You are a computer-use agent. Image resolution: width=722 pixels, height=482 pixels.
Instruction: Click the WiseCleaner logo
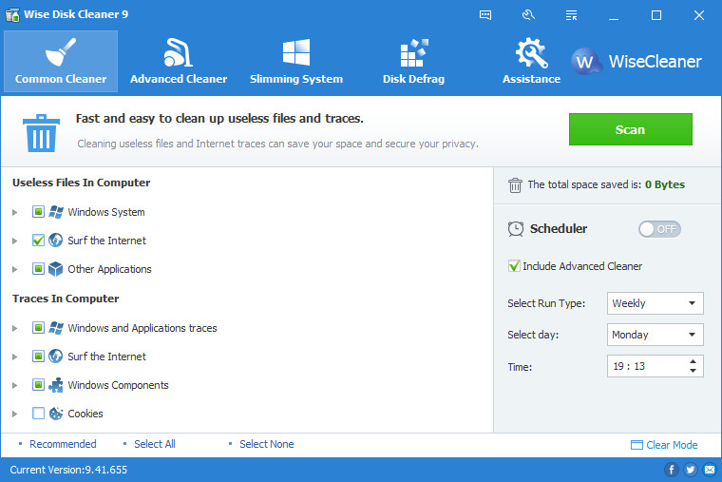(636, 61)
